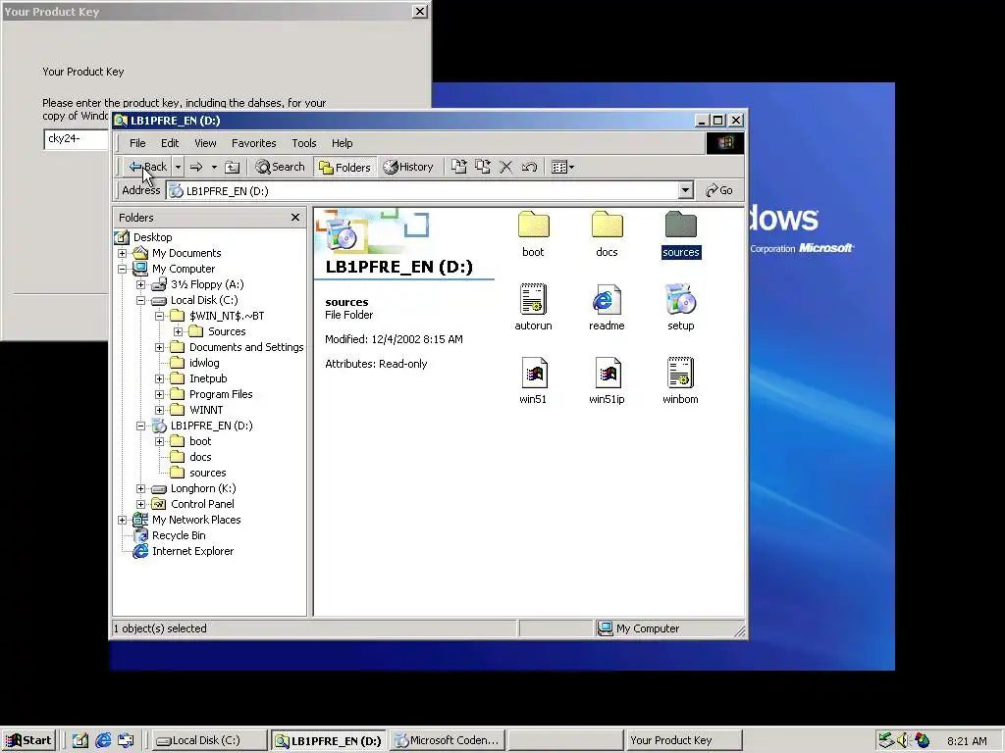Open the Tools menu
This screenshot has width=1005, height=753.
coord(304,143)
